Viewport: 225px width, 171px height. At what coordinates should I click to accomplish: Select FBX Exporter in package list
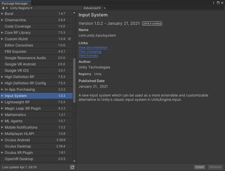tap(16, 52)
